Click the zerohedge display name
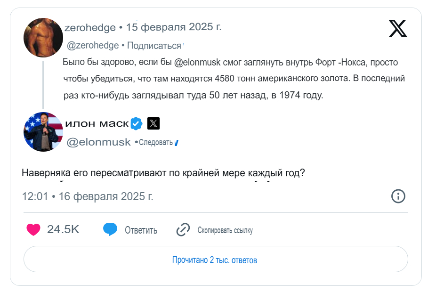428x292 pixels. pyautogui.click(x=90, y=27)
